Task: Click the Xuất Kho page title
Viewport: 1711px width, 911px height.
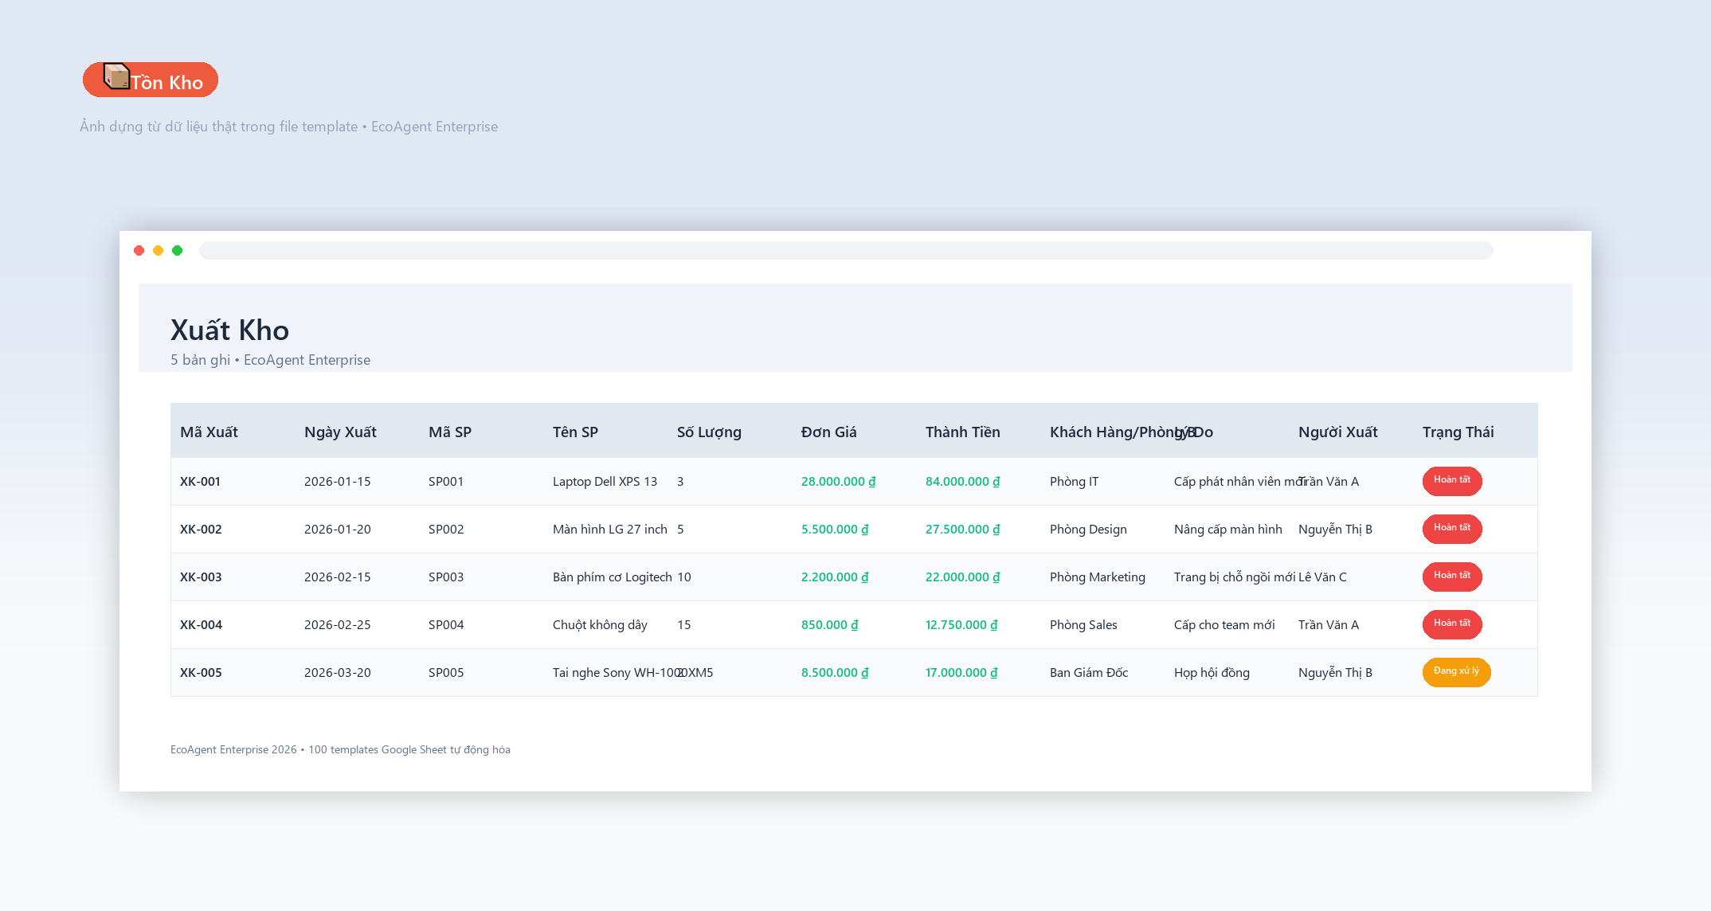Action: 229,330
